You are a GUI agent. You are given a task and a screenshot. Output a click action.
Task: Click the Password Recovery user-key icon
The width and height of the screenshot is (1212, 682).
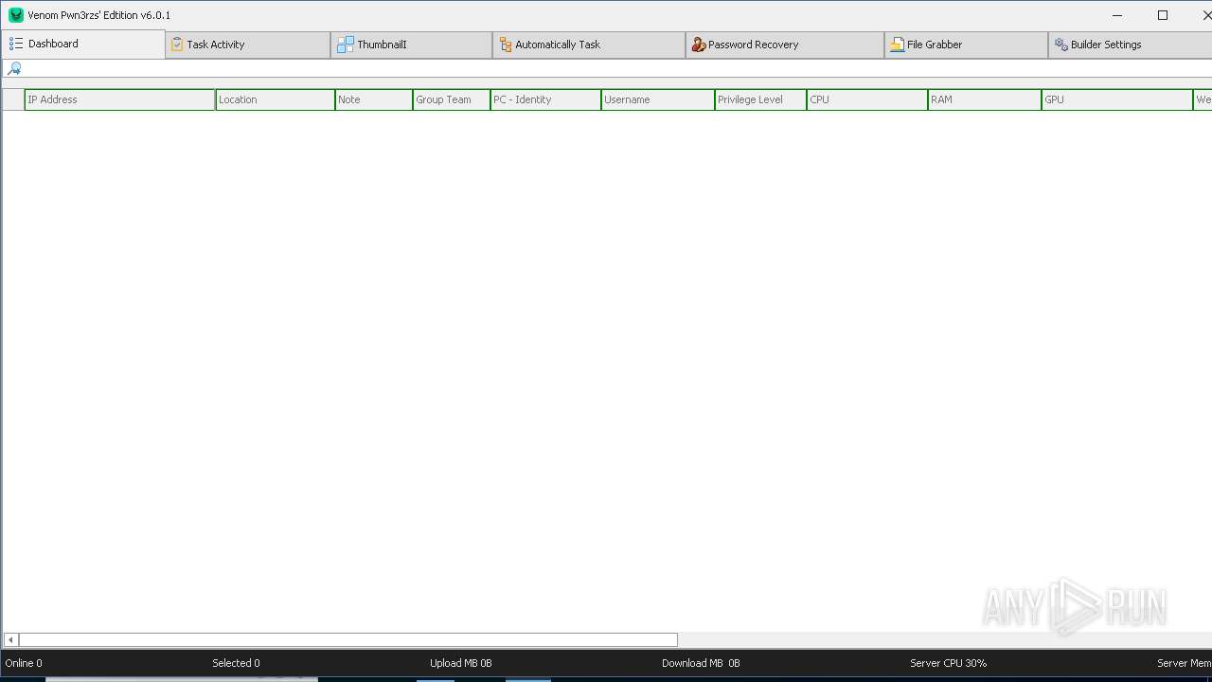coord(699,45)
